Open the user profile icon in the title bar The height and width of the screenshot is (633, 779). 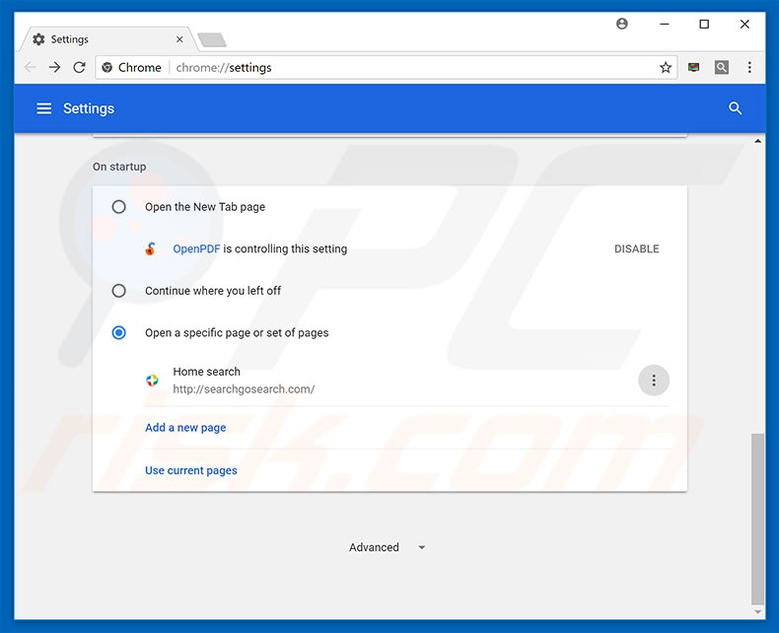(x=622, y=24)
